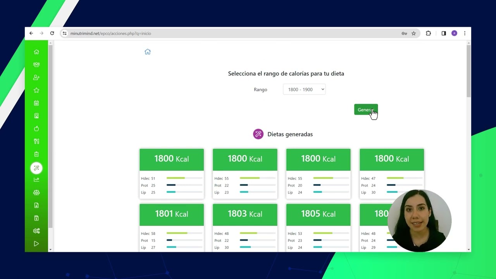Open the dollar invoice icon in sidebar
496x279 pixels.
36,218
